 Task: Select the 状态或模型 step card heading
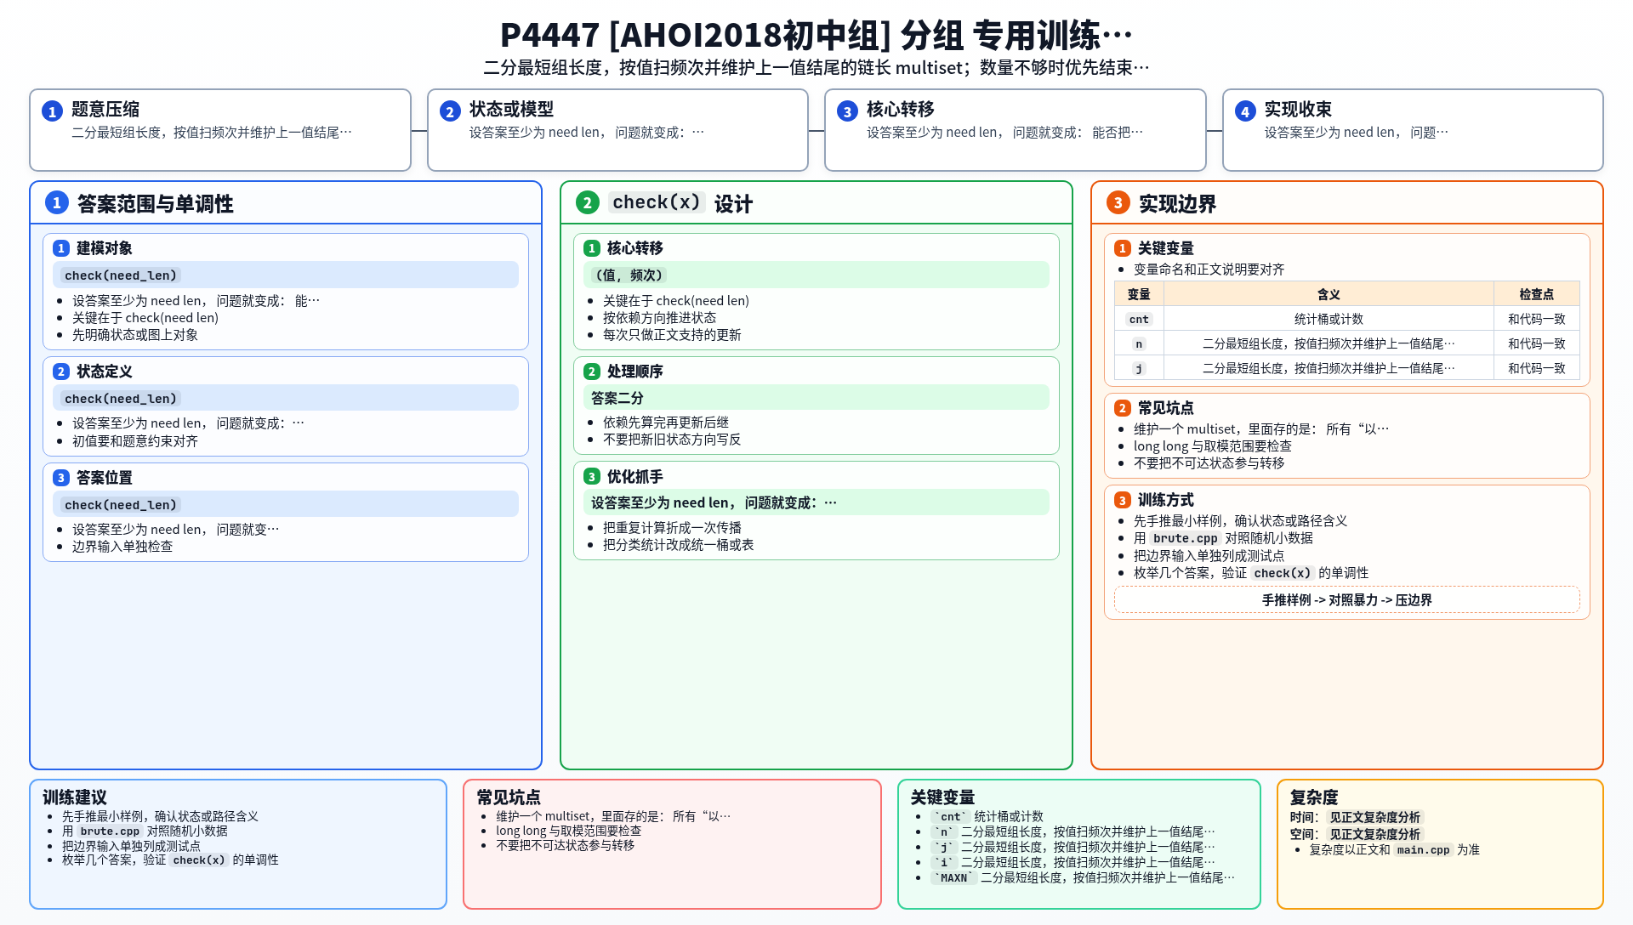click(511, 109)
